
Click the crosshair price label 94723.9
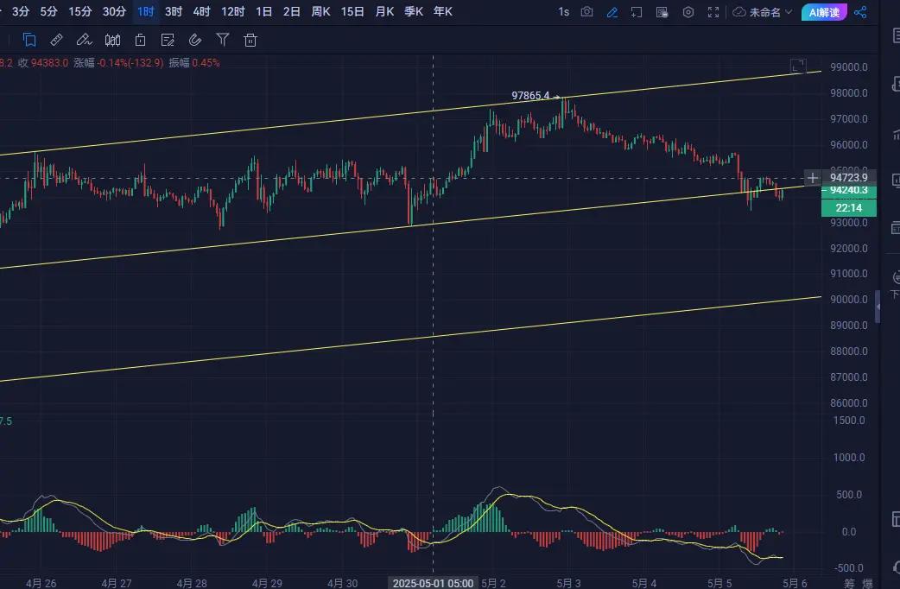click(848, 177)
